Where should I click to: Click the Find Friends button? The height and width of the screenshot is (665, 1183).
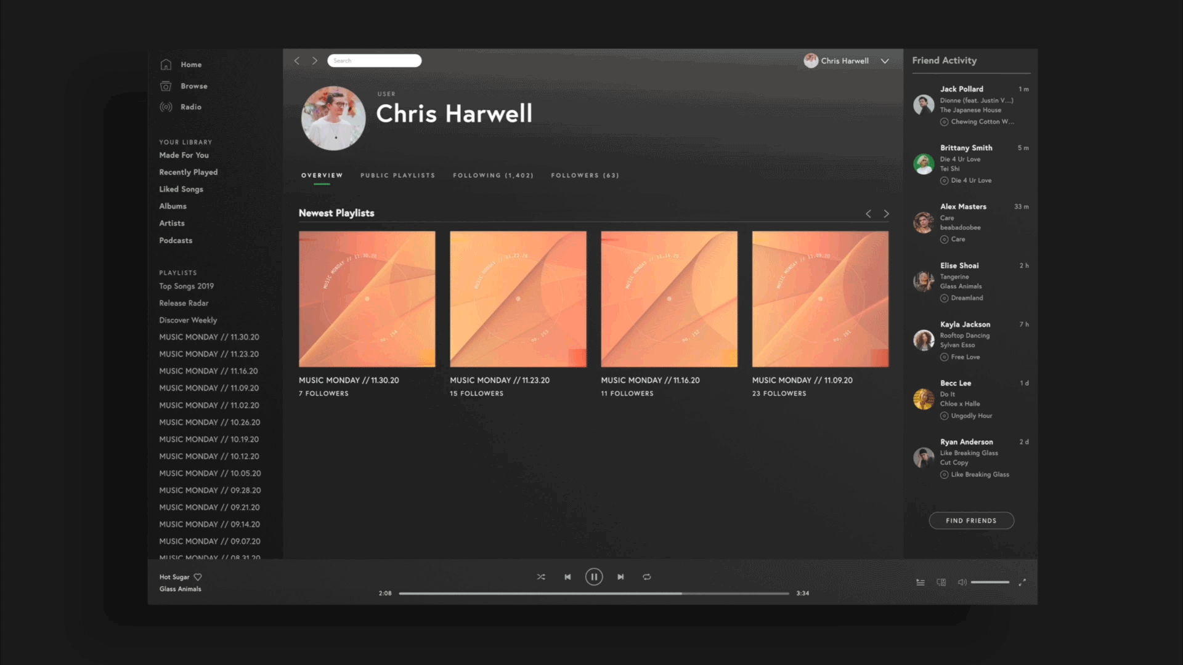(x=971, y=521)
